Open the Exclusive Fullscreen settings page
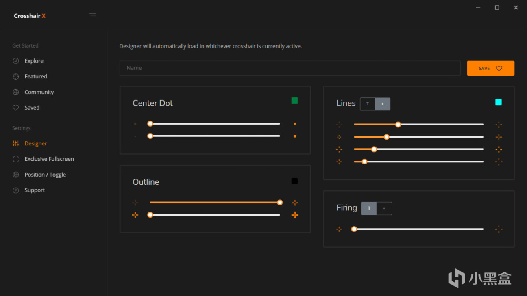This screenshot has height=296, width=527. [x=49, y=159]
